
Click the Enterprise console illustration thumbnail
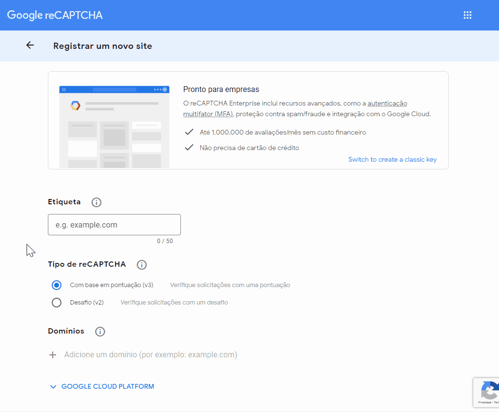(x=114, y=127)
